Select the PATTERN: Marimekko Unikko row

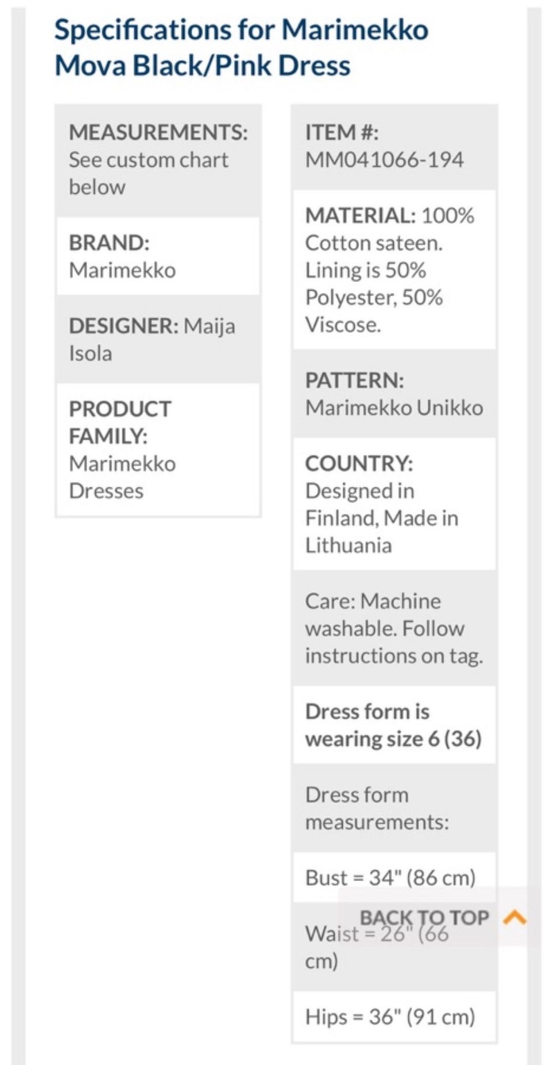(394, 394)
